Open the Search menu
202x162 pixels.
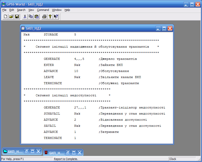[21, 10]
